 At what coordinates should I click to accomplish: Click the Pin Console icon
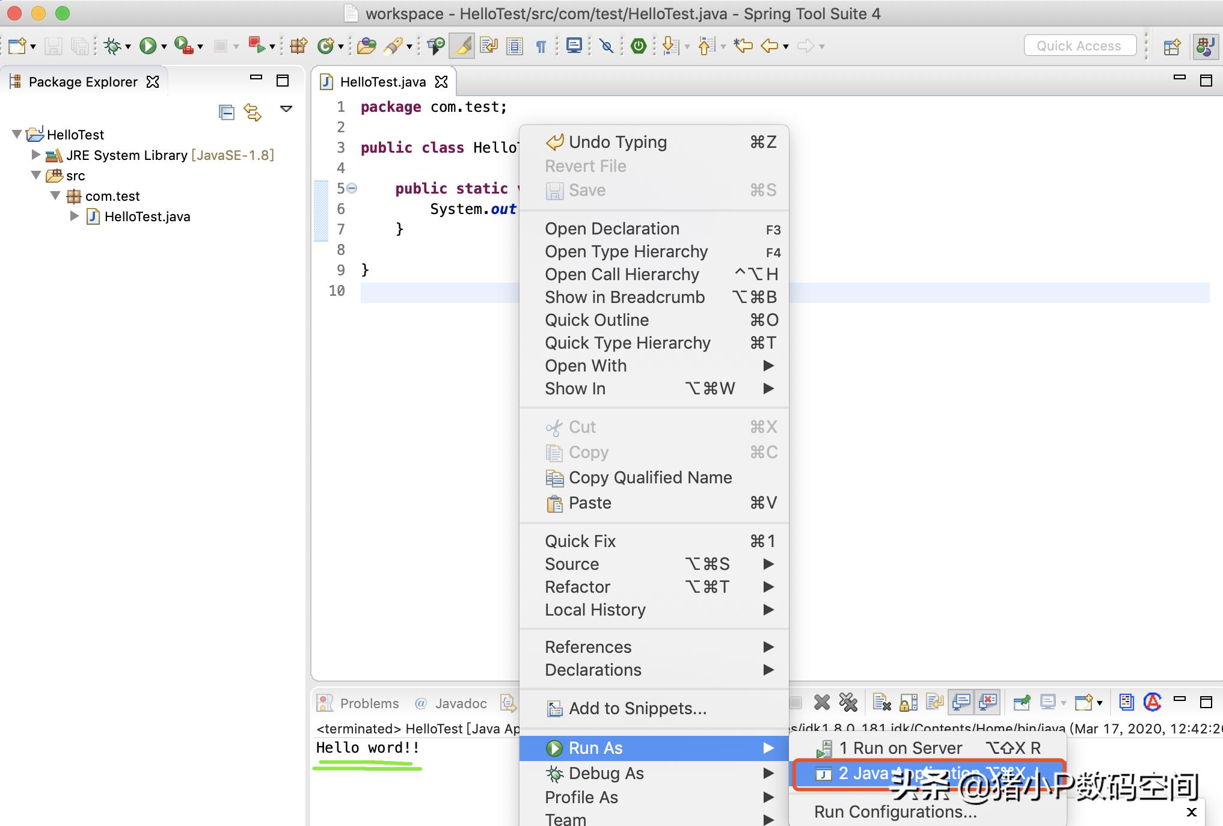[1022, 702]
